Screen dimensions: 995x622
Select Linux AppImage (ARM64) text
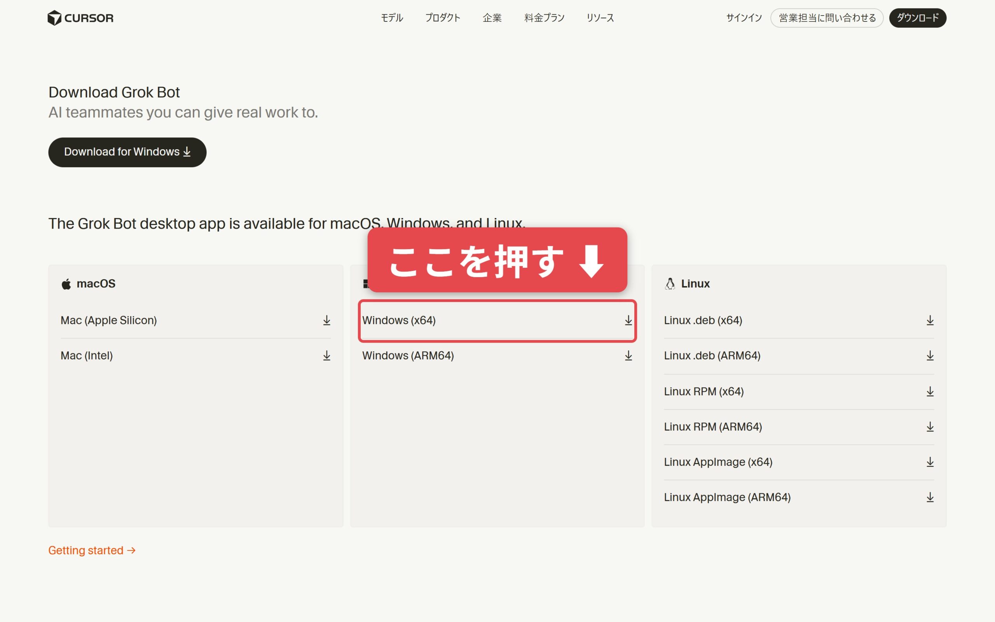click(x=727, y=498)
